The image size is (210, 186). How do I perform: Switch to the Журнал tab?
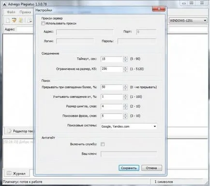[16, 173]
